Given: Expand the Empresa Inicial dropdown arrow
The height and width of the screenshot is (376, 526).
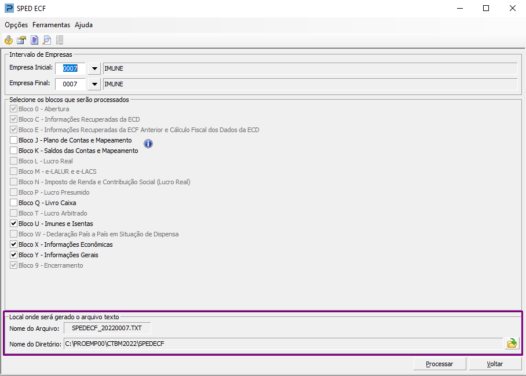Looking at the screenshot, I should coord(94,68).
